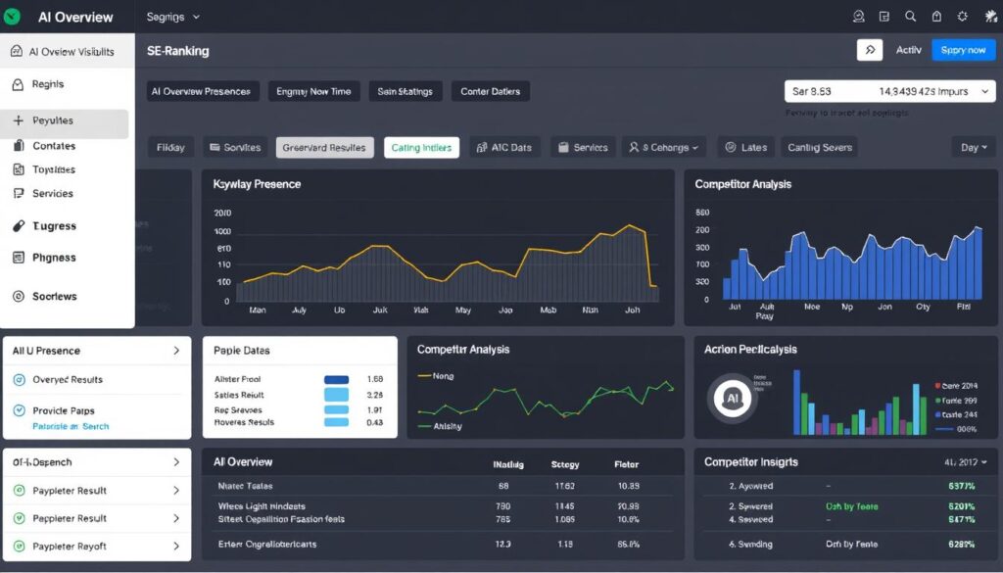Click Sain Statings button
Viewport: 1003px width, 573px height.
405,91
